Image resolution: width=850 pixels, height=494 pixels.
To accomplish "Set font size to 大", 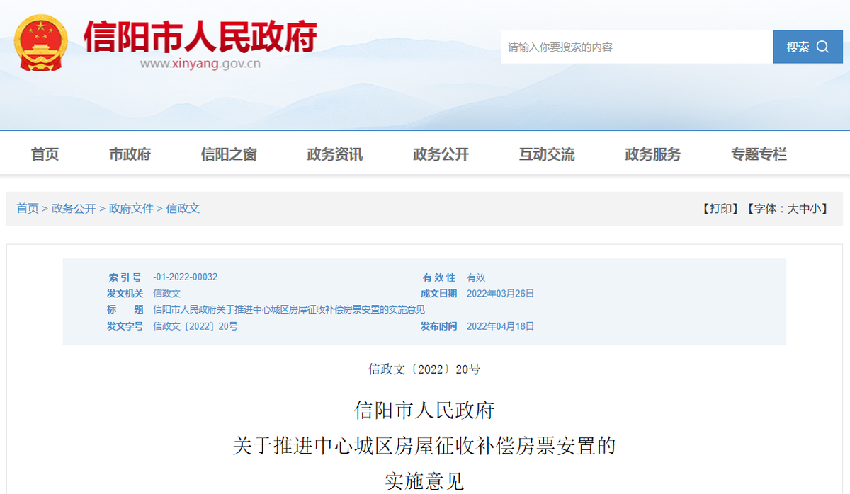I will pos(793,209).
